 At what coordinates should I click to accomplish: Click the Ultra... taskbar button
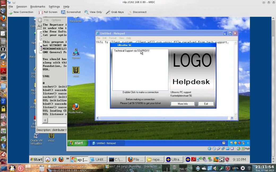174,160
